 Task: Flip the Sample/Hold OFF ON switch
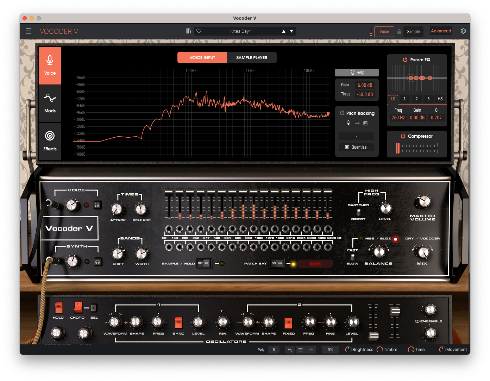pos(204,263)
